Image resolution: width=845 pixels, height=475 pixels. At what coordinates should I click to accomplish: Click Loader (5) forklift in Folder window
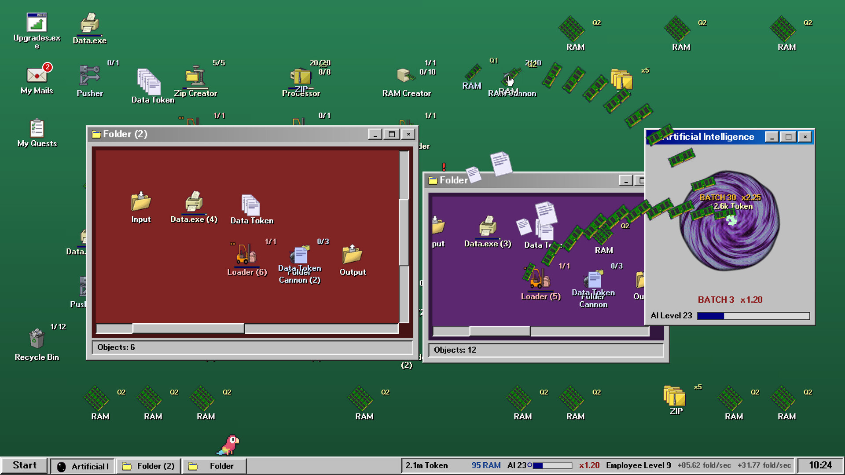click(540, 279)
